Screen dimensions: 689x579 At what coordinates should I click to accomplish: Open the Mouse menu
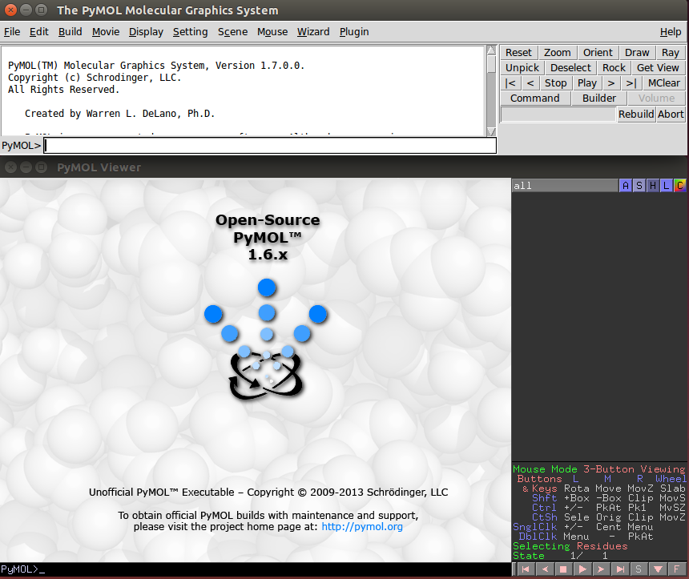click(272, 31)
